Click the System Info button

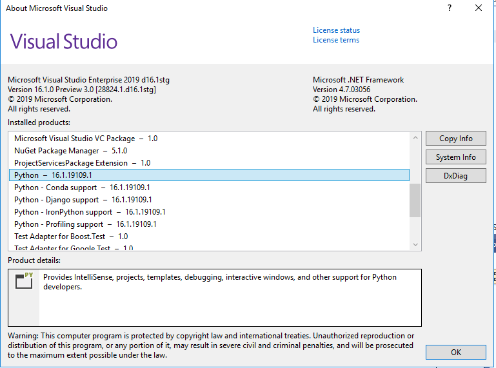pyautogui.click(x=455, y=157)
